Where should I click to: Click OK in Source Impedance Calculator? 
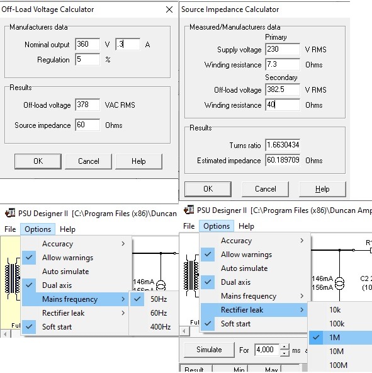point(208,189)
